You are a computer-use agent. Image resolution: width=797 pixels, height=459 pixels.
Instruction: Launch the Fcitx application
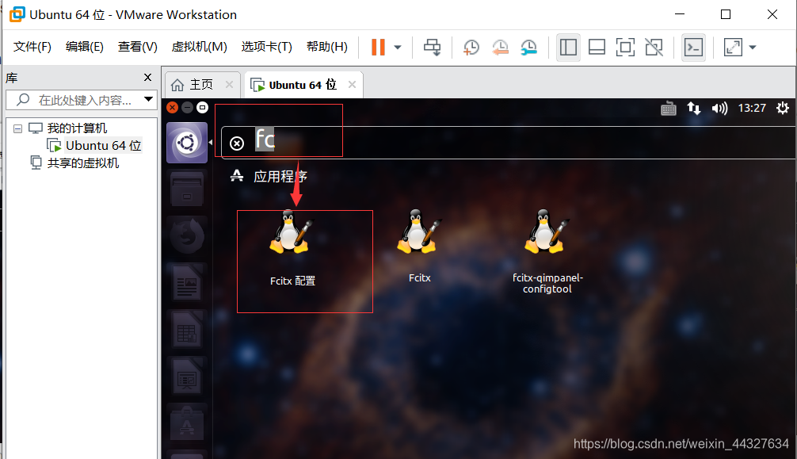[419, 247]
